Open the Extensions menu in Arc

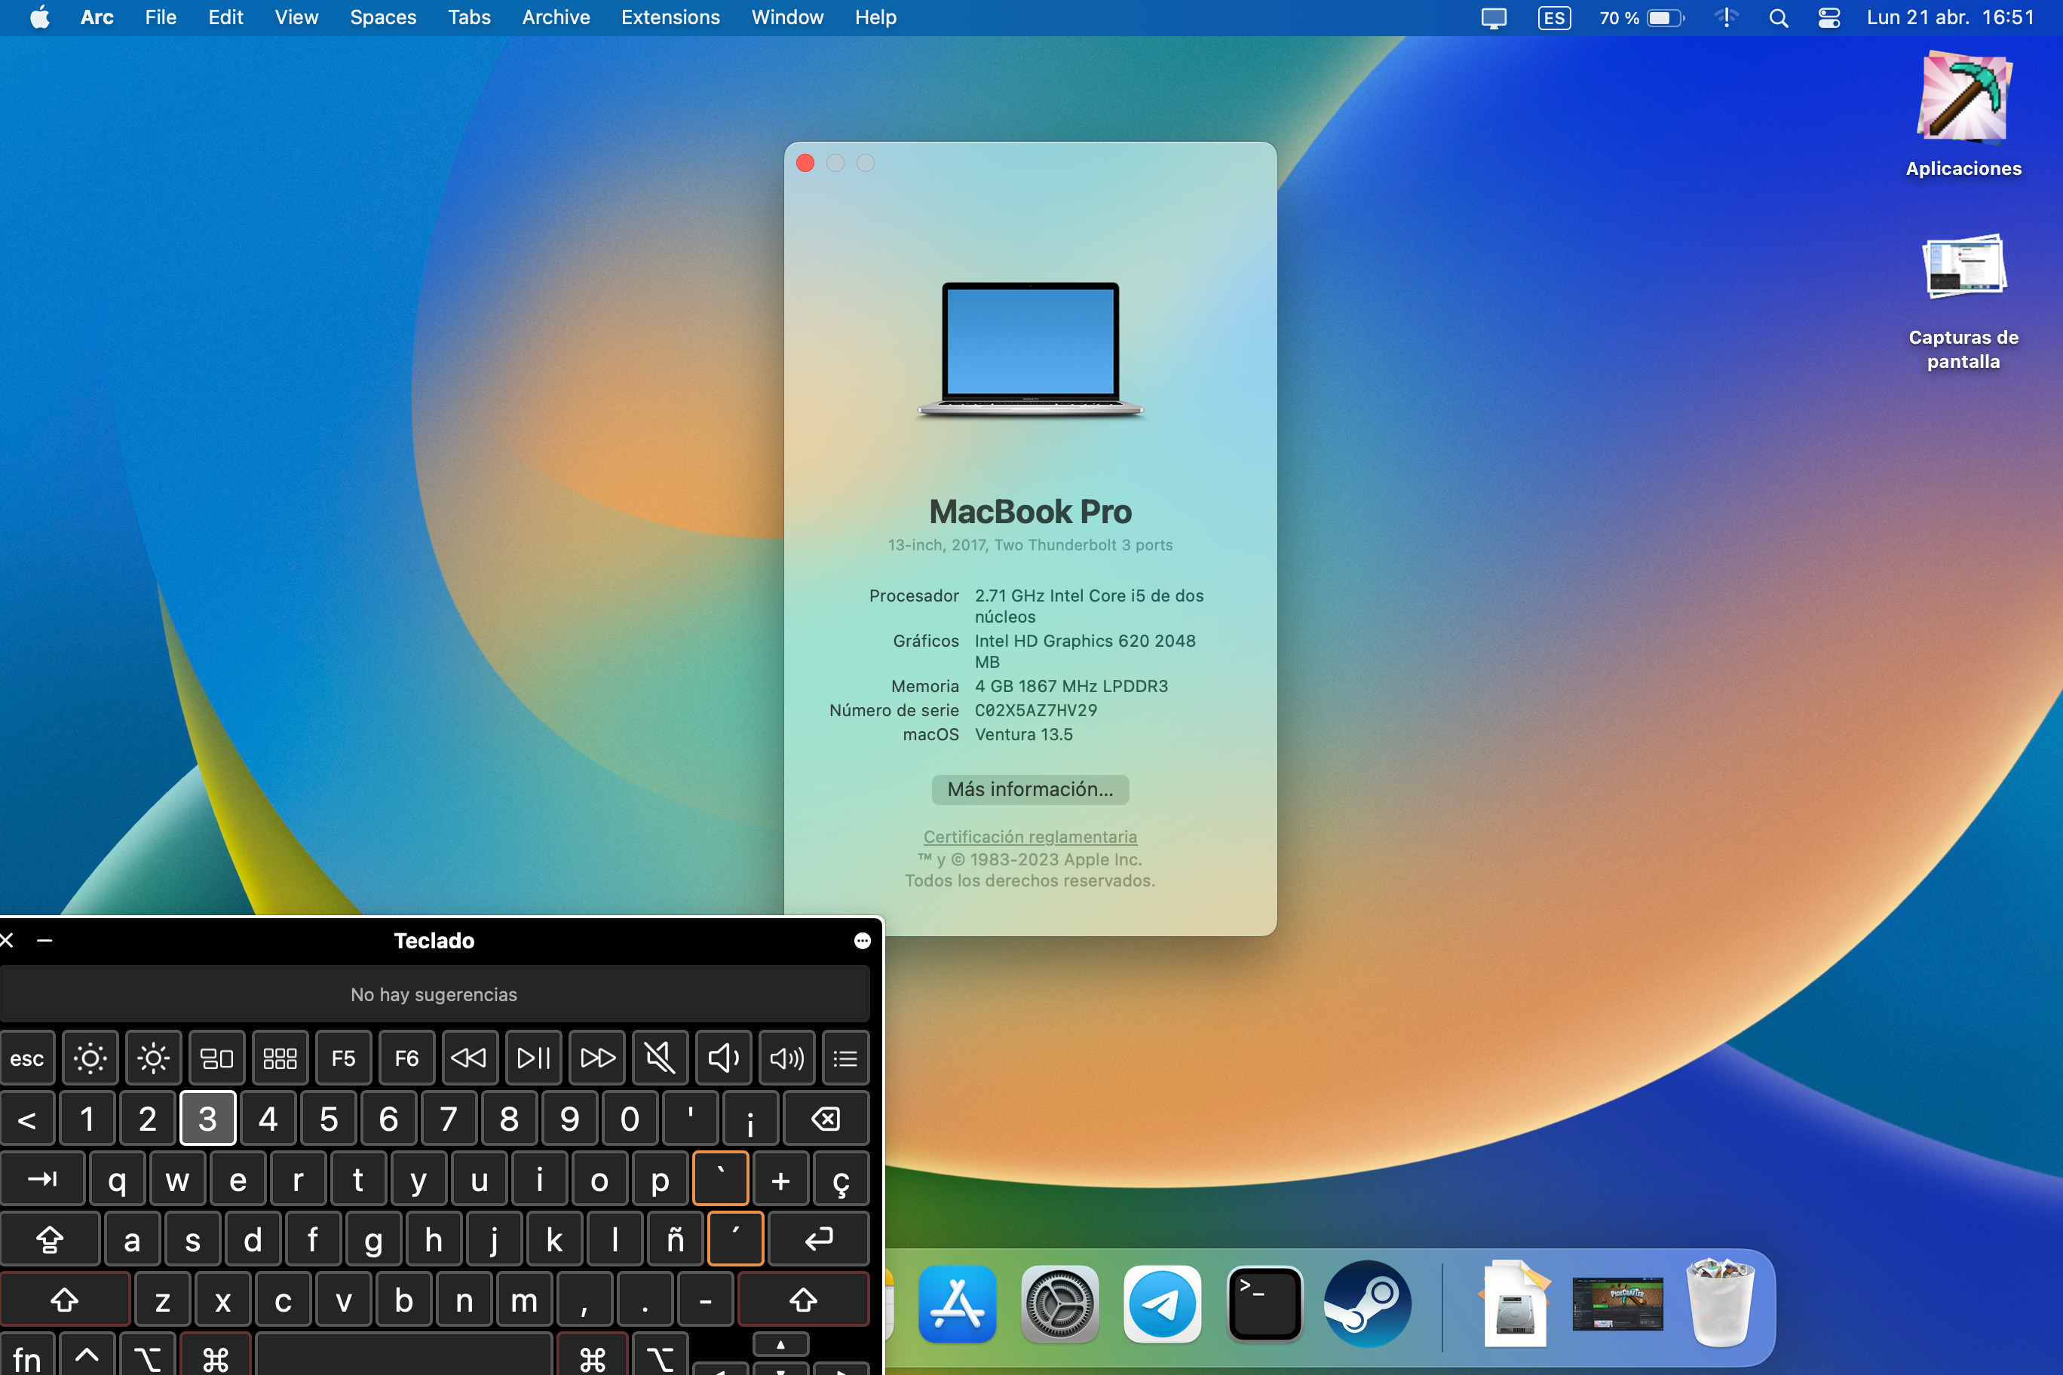click(x=670, y=17)
